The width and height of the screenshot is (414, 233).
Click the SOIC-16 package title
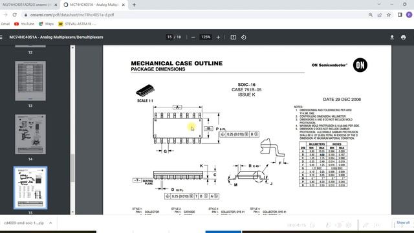(246, 85)
